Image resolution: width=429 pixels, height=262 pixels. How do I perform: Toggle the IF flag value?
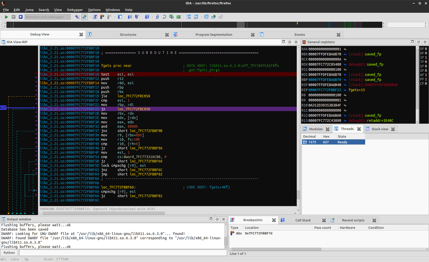click(x=426, y=57)
